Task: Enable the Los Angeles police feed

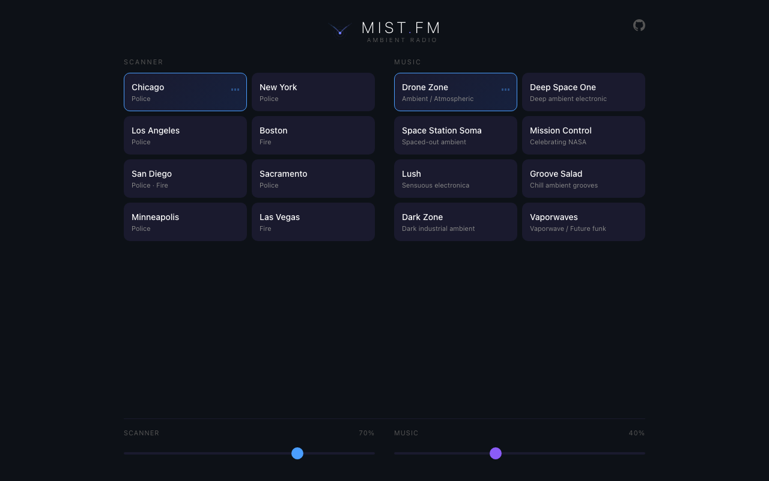Action: click(185, 135)
